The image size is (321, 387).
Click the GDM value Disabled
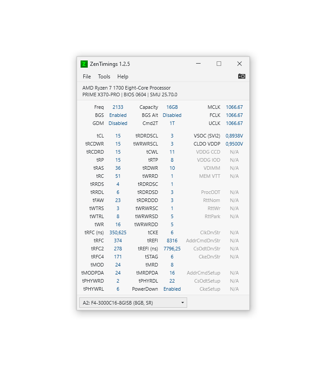coord(118,123)
